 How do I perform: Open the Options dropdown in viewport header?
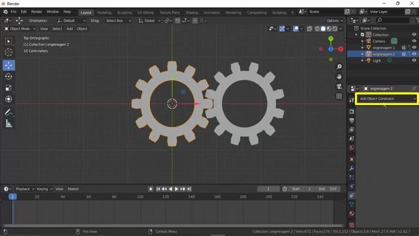coord(335,20)
